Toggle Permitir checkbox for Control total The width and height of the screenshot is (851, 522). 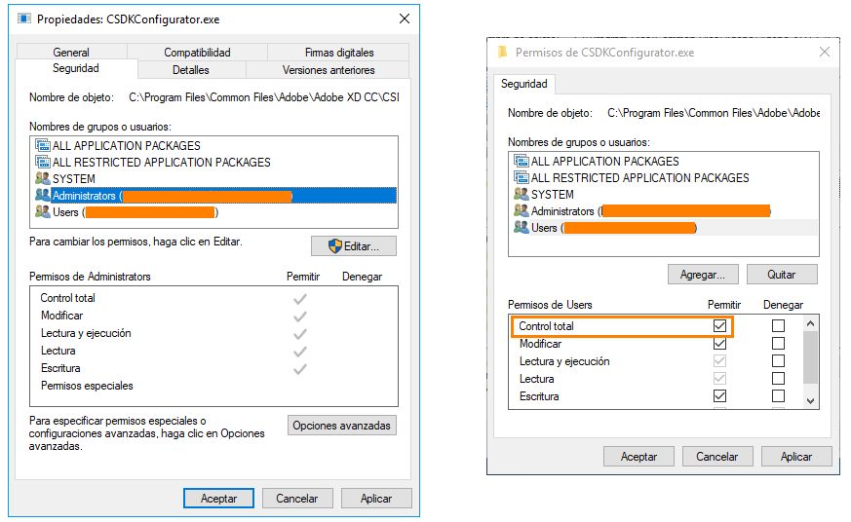(719, 326)
